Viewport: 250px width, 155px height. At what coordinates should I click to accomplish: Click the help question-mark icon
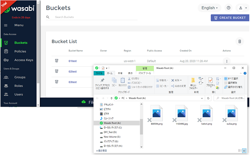coord(229,8)
